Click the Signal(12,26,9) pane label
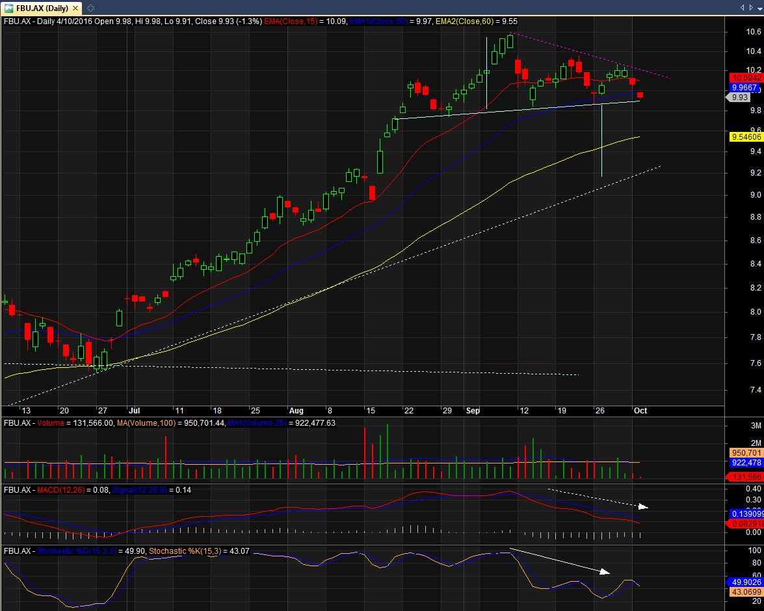The width and height of the screenshot is (764, 611). 140,489
